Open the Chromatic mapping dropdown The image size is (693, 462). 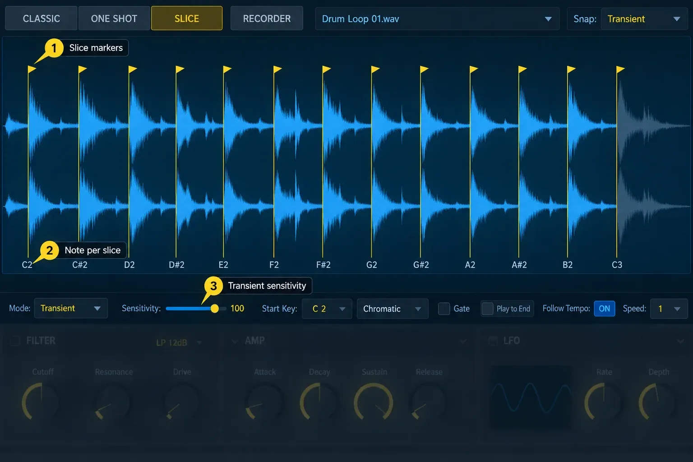point(393,309)
